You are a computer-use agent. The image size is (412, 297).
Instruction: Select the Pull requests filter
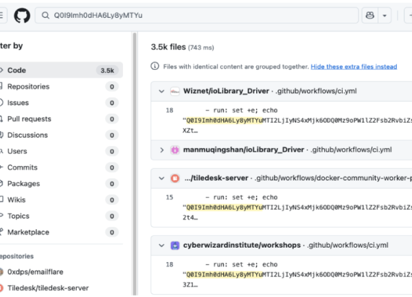[x=60, y=119]
